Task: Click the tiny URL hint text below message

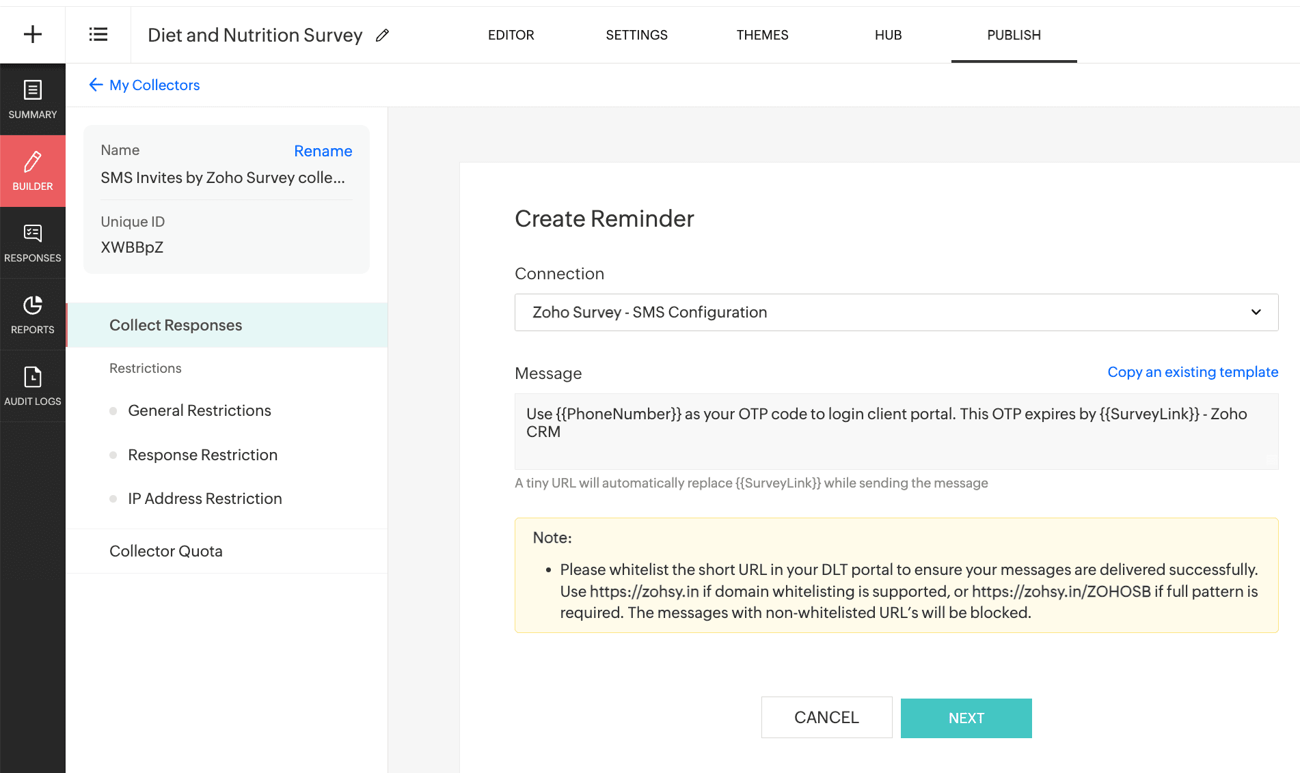Action: (x=751, y=483)
